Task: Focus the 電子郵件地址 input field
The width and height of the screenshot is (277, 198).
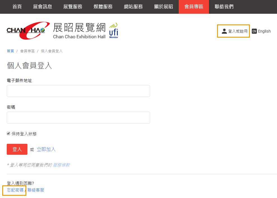Action: pyautogui.click(x=78, y=91)
